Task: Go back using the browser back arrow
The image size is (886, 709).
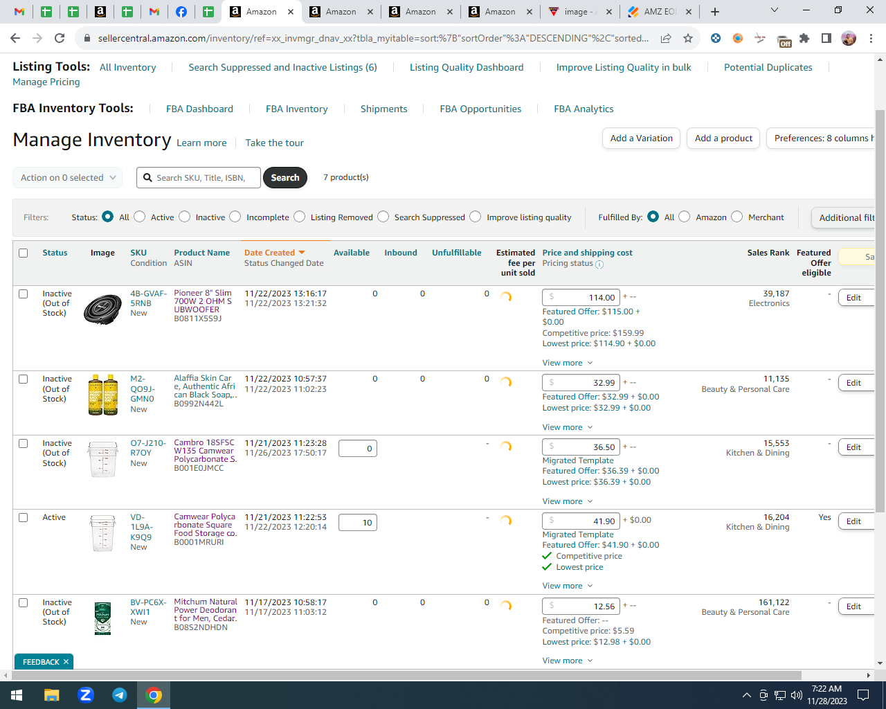Action: (15, 38)
